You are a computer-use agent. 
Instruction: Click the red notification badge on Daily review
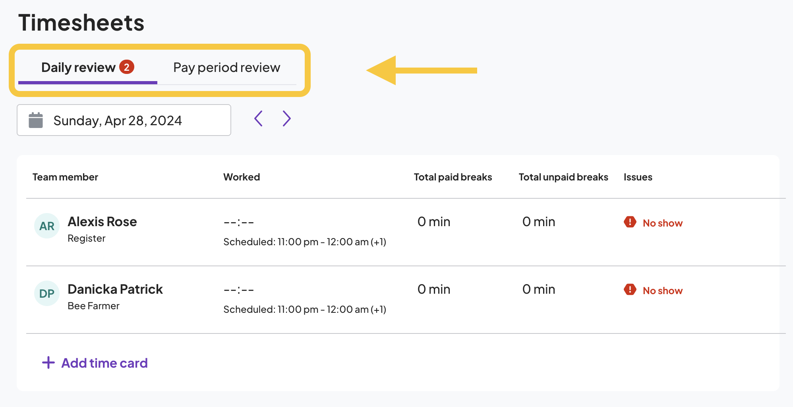click(x=127, y=67)
